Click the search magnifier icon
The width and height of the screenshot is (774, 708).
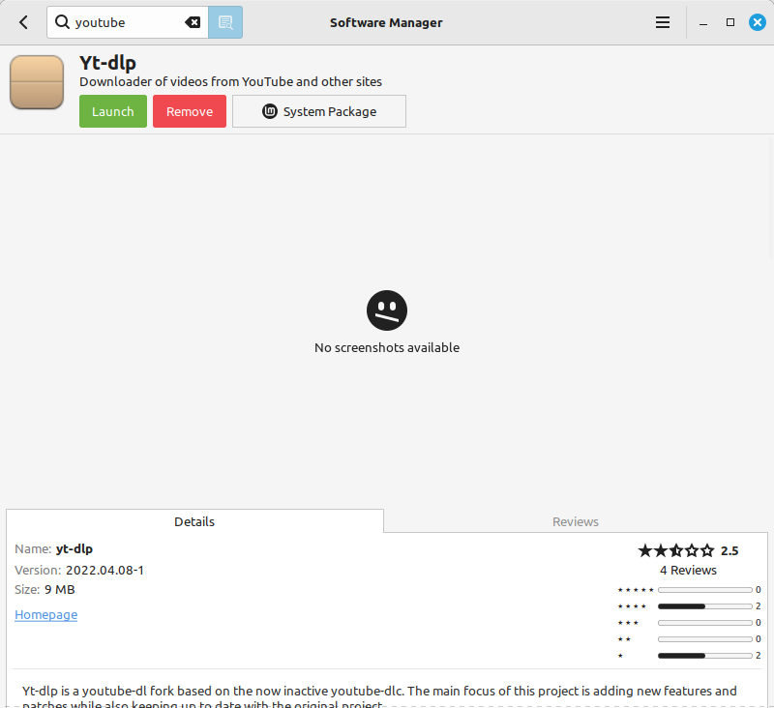click(62, 22)
